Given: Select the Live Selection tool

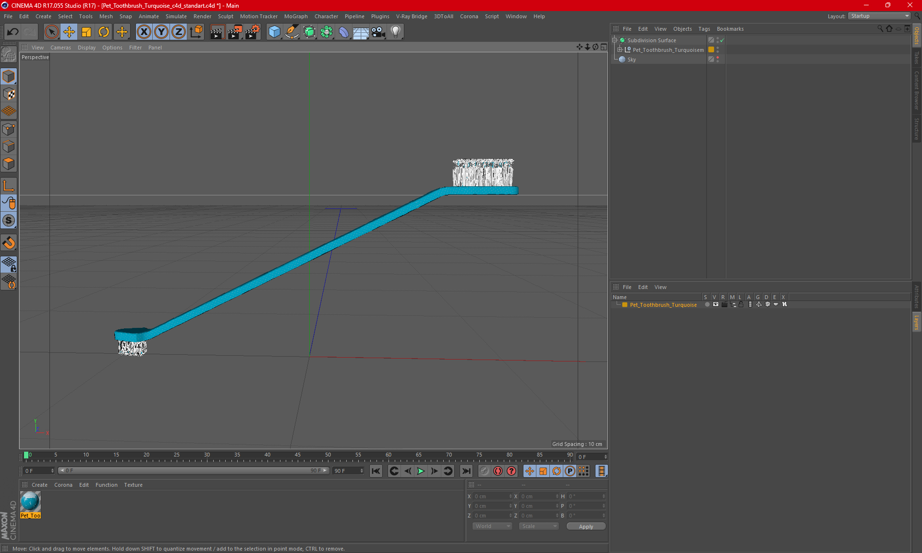Looking at the screenshot, I should (x=51, y=32).
